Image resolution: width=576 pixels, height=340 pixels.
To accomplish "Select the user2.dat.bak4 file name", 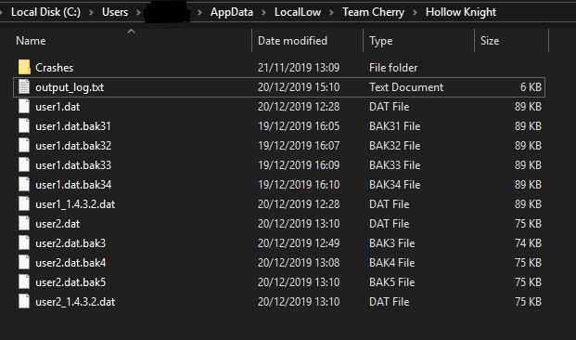I will click(70, 263).
